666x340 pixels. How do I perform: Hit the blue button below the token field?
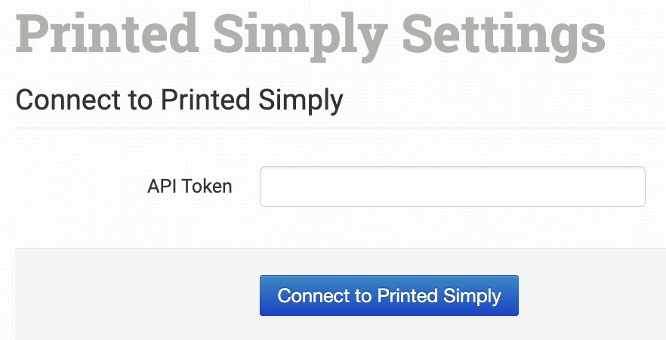click(389, 295)
